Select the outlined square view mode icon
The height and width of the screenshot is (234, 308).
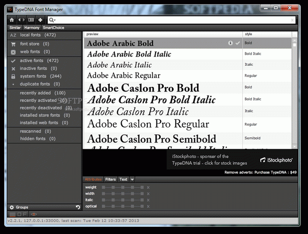pyautogui.click(x=20, y=214)
